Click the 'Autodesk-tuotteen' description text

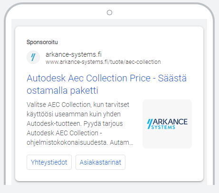tap(54, 123)
